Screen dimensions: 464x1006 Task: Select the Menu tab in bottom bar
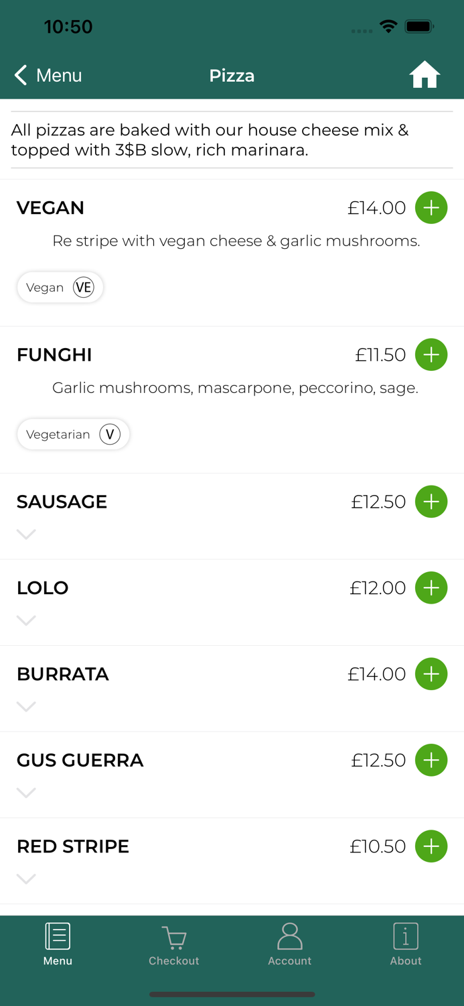pyautogui.click(x=58, y=946)
